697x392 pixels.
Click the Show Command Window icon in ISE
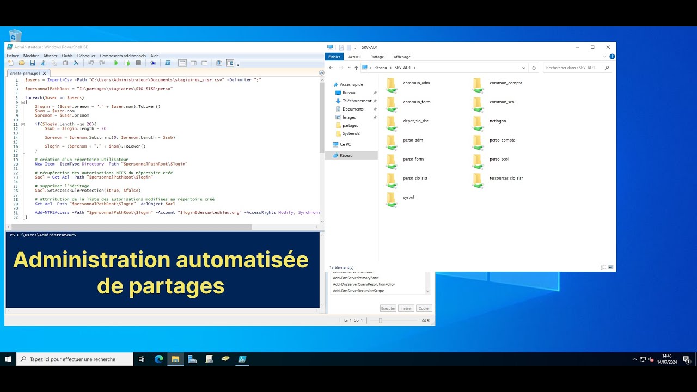click(219, 63)
